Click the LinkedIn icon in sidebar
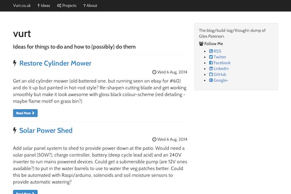This screenshot has width=291, height=194. (x=211, y=68)
